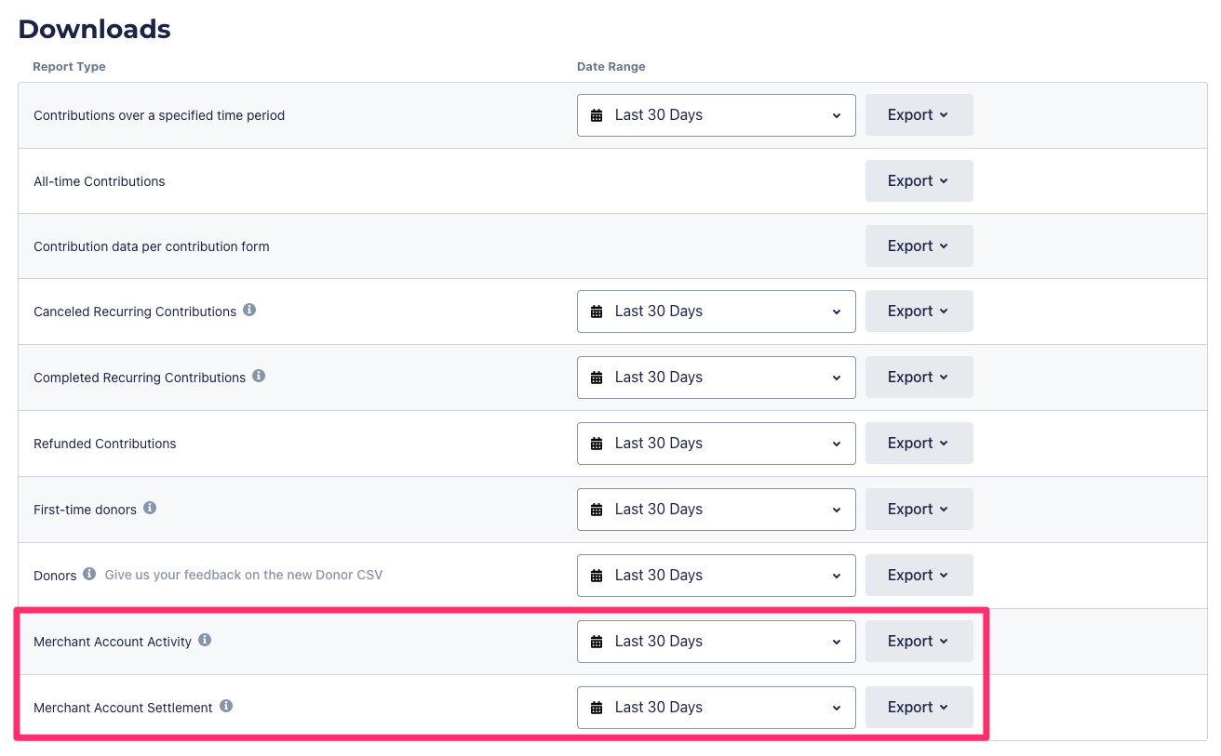Image resolution: width=1221 pixels, height=756 pixels.
Task: Click calendar icon in Refunded Contributions date range
Action: tap(597, 444)
